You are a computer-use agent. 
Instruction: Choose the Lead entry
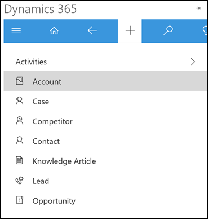(x=105, y=181)
